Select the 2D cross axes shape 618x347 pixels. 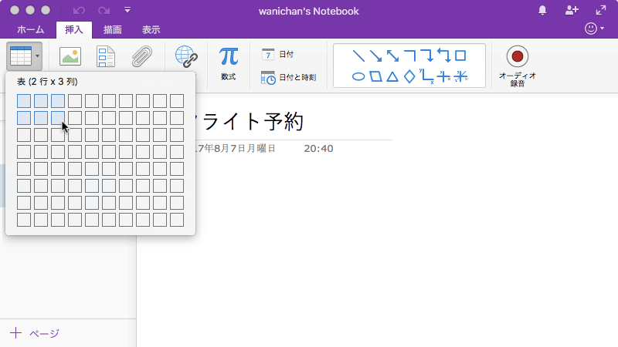(443, 76)
